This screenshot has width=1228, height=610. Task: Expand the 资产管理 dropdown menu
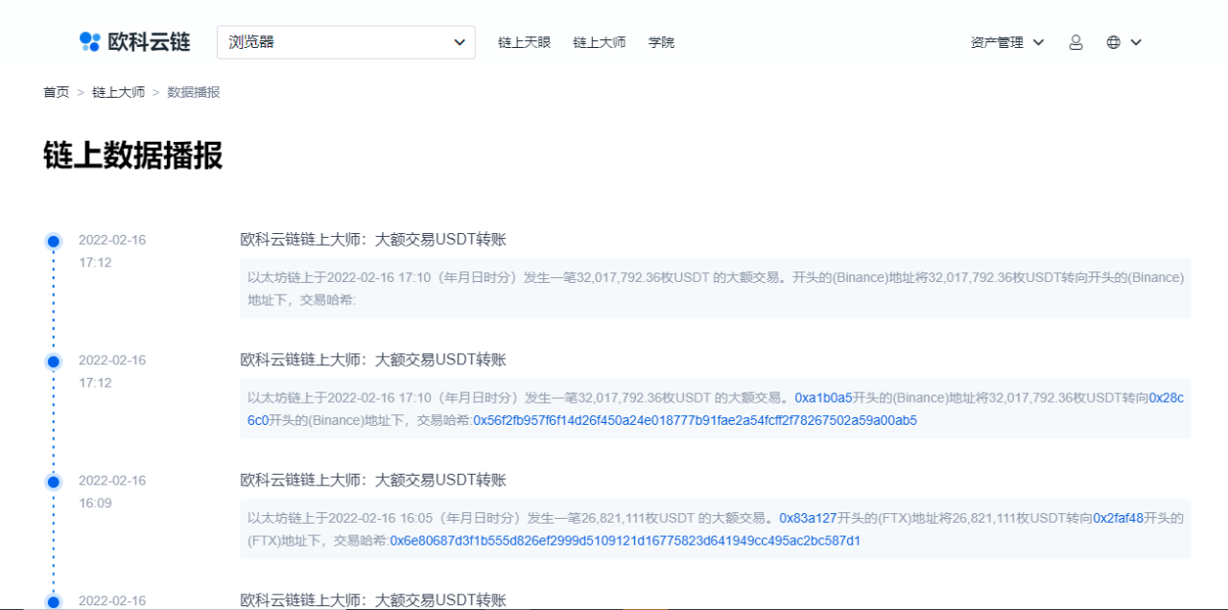point(1007,42)
